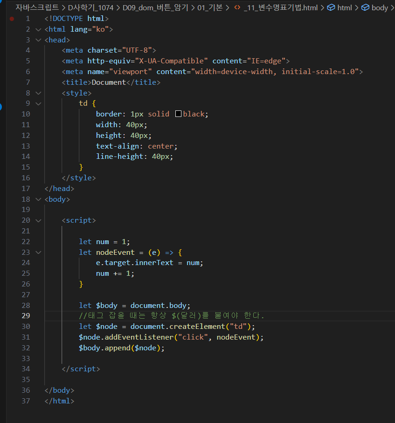The image size is (395, 423).
Task: Click the charset="UTF-8" meta line
Action: pos(109,50)
